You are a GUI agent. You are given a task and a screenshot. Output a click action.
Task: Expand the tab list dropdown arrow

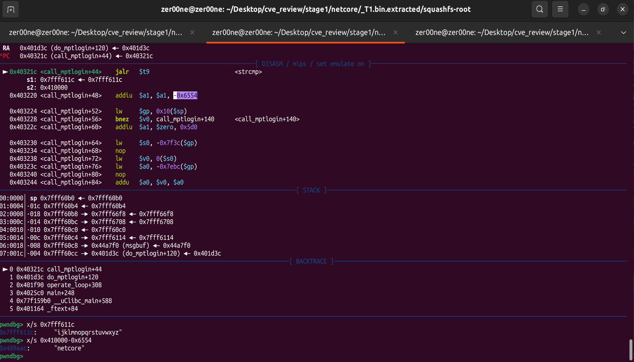(x=623, y=33)
